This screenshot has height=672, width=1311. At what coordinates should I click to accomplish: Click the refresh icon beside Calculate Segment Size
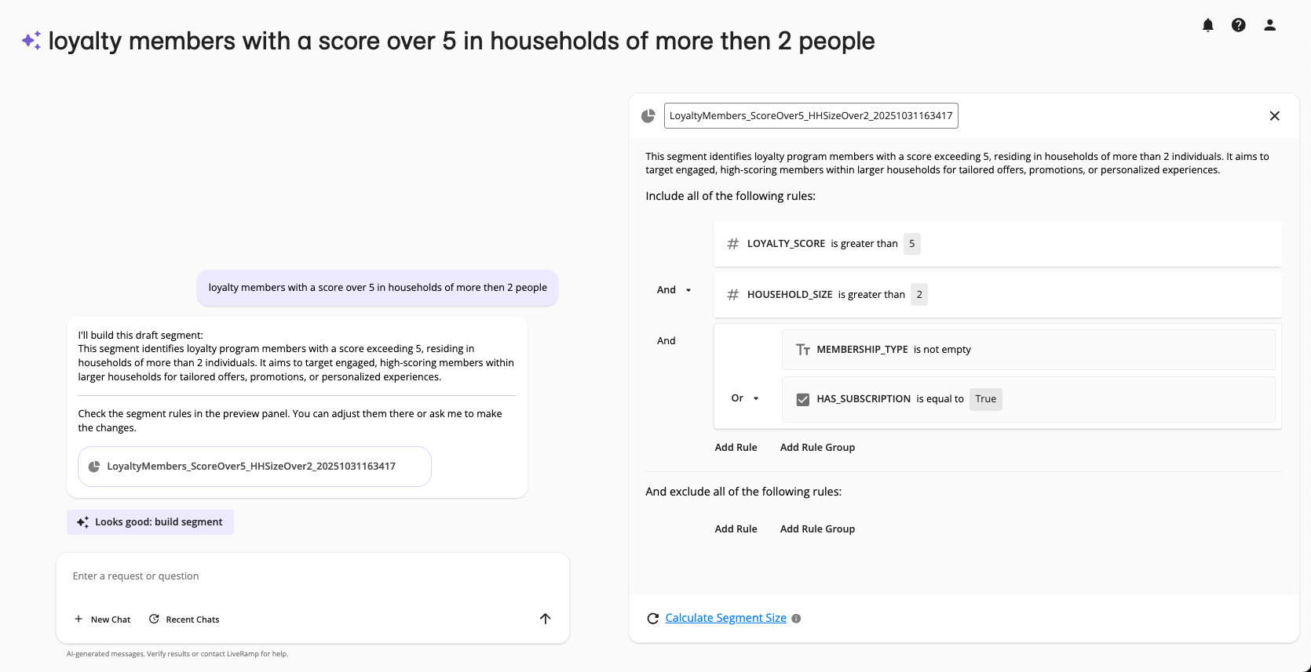(x=652, y=619)
